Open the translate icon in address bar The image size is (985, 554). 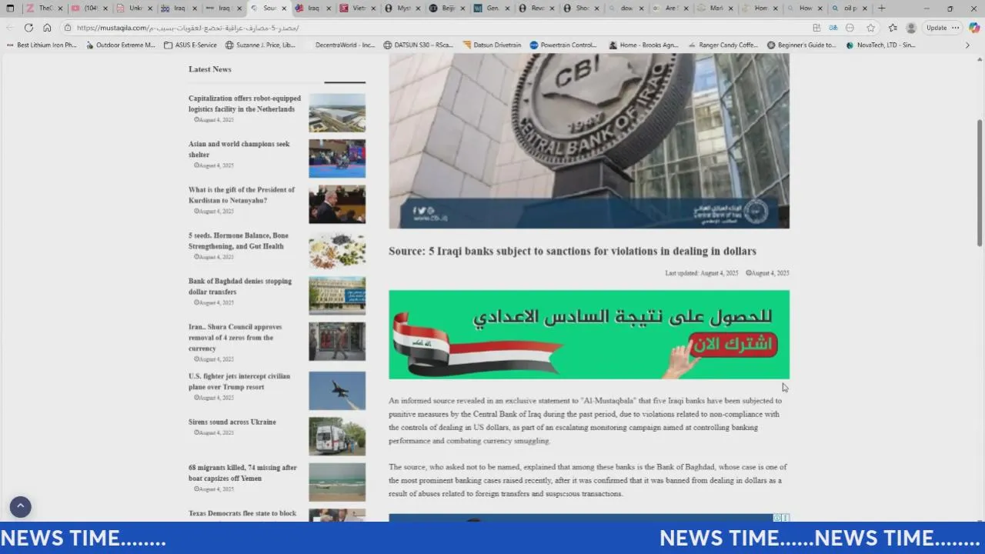833,28
